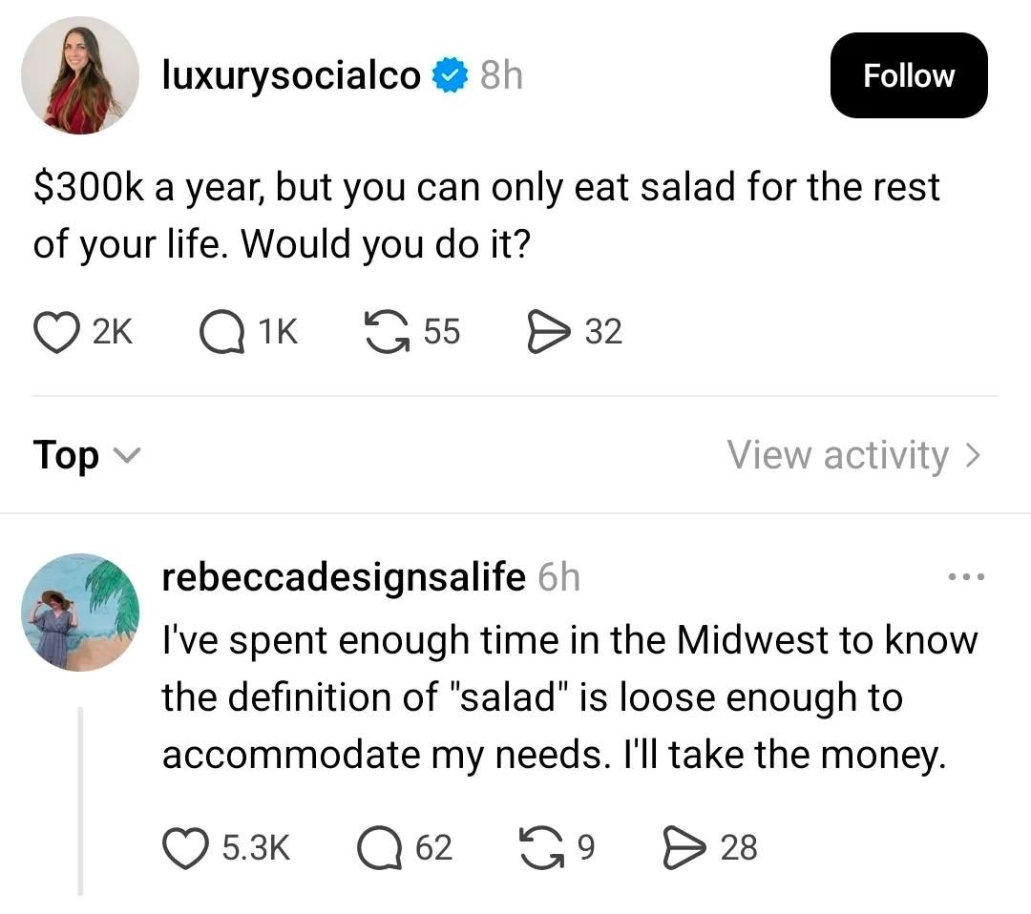Click the 6h reply timestamp
This screenshot has height=914, width=1031.
pos(559,578)
